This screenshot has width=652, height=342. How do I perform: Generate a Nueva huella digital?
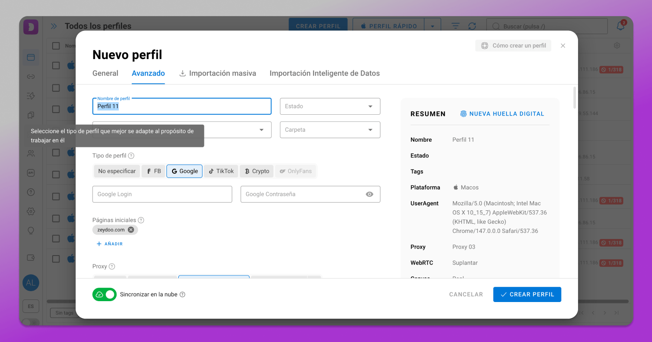pyautogui.click(x=502, y=114)
